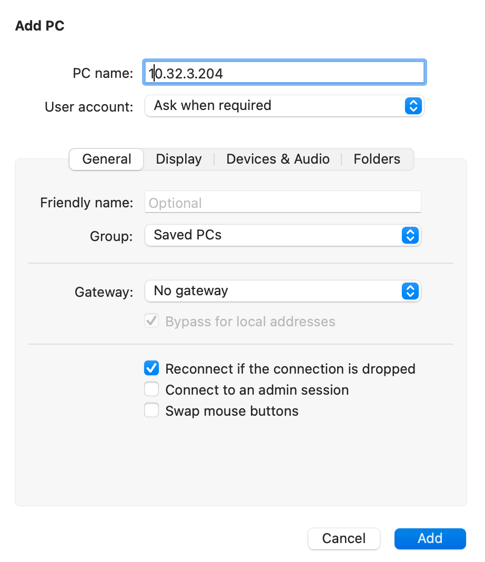The width and height of the screenshot is (485, 562).
Task: Click the Add button
Action: 430,538
